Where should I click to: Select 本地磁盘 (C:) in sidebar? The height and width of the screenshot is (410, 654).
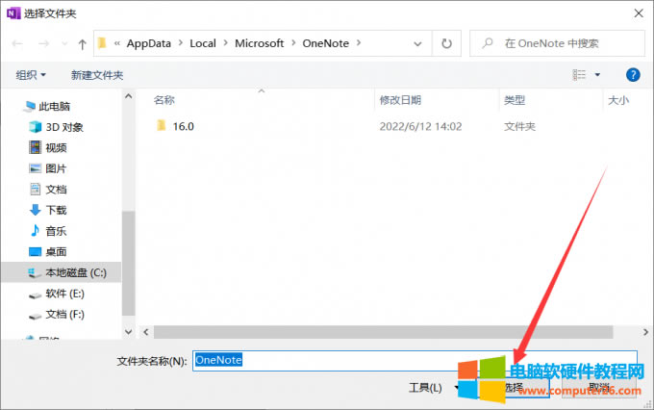tap(76, 272)
